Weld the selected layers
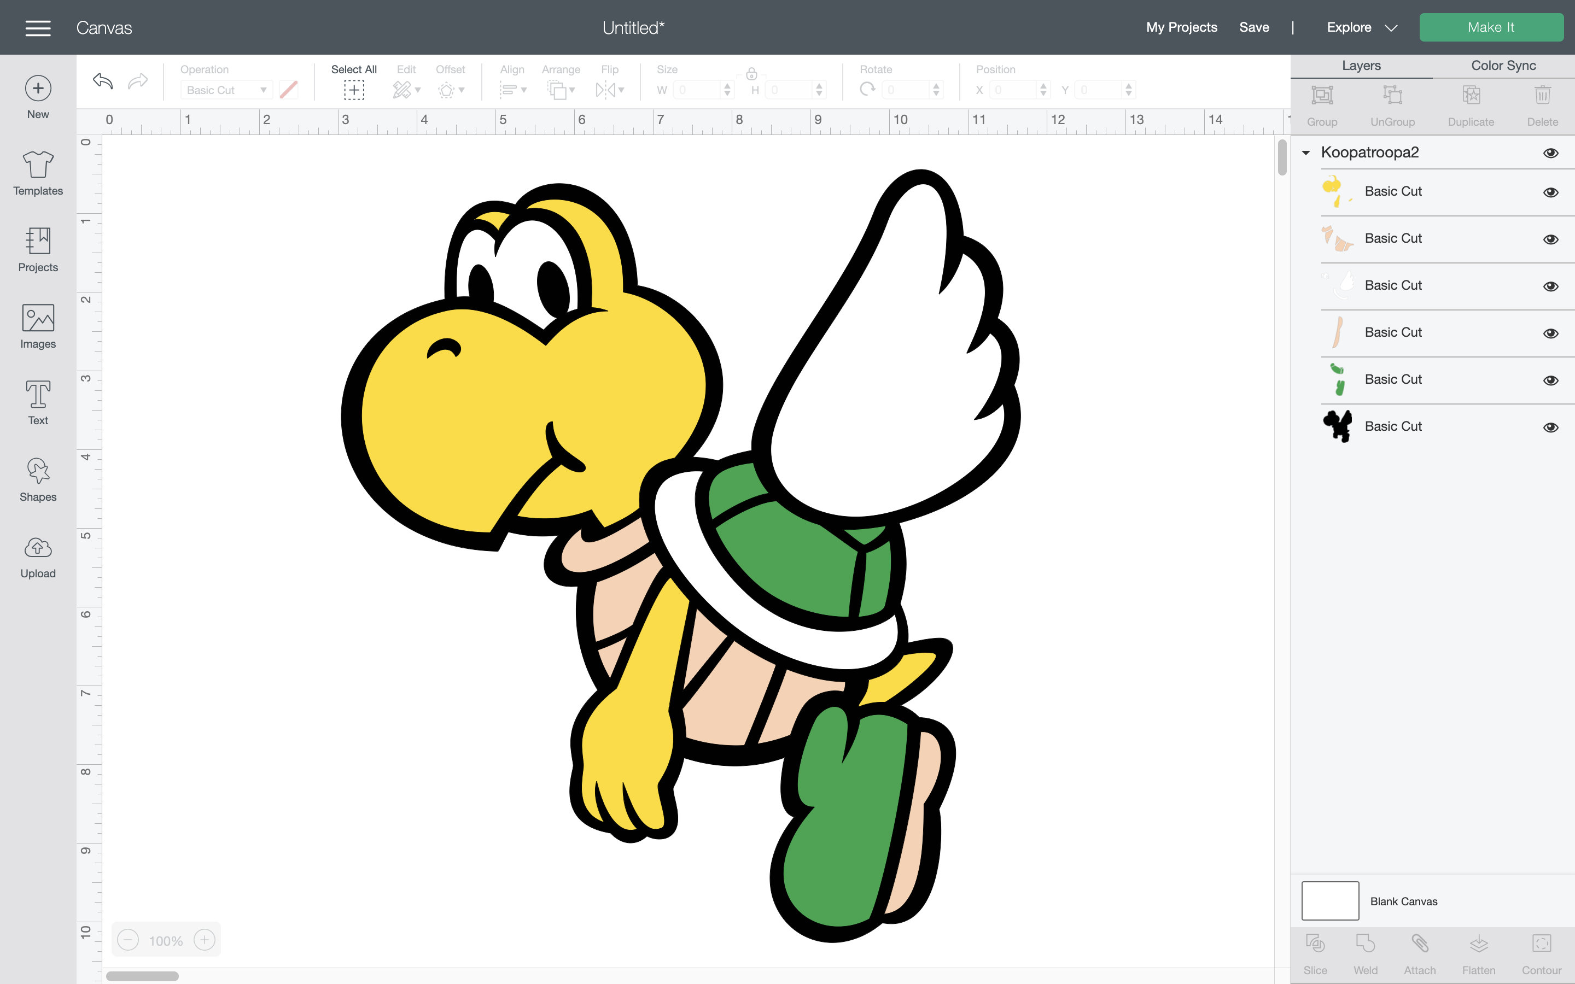1575x984 pixels. click(1366, 951)
